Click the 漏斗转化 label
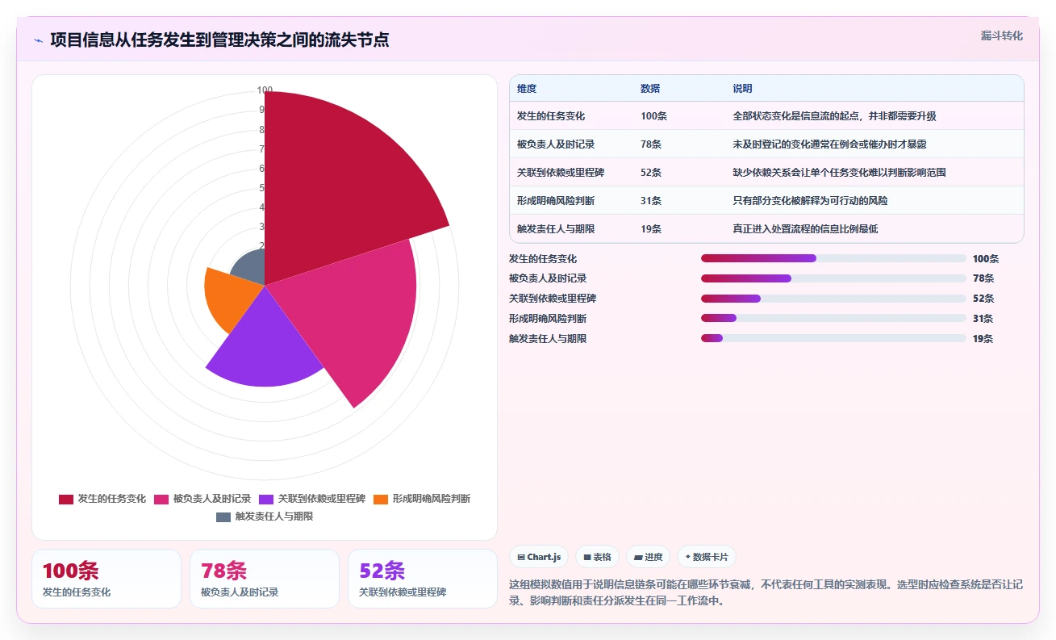1056x640 pixels. [x=1001, y=36]
